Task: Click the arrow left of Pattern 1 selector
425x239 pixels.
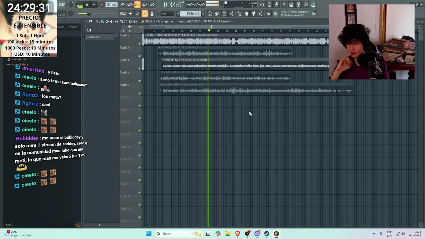Action: tap(178, 14)
